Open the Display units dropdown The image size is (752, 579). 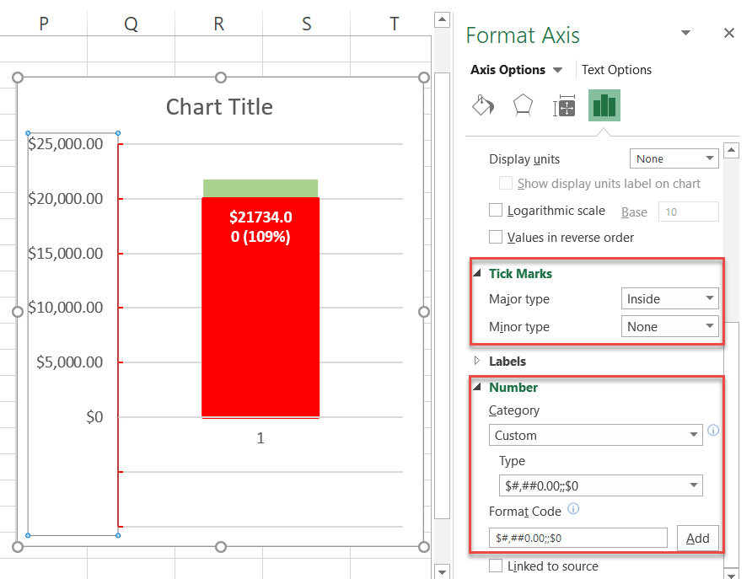point(674,158)
